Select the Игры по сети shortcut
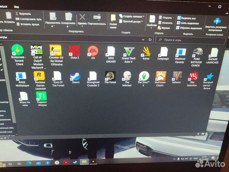 pyautogui.click(x=24, y=99)
